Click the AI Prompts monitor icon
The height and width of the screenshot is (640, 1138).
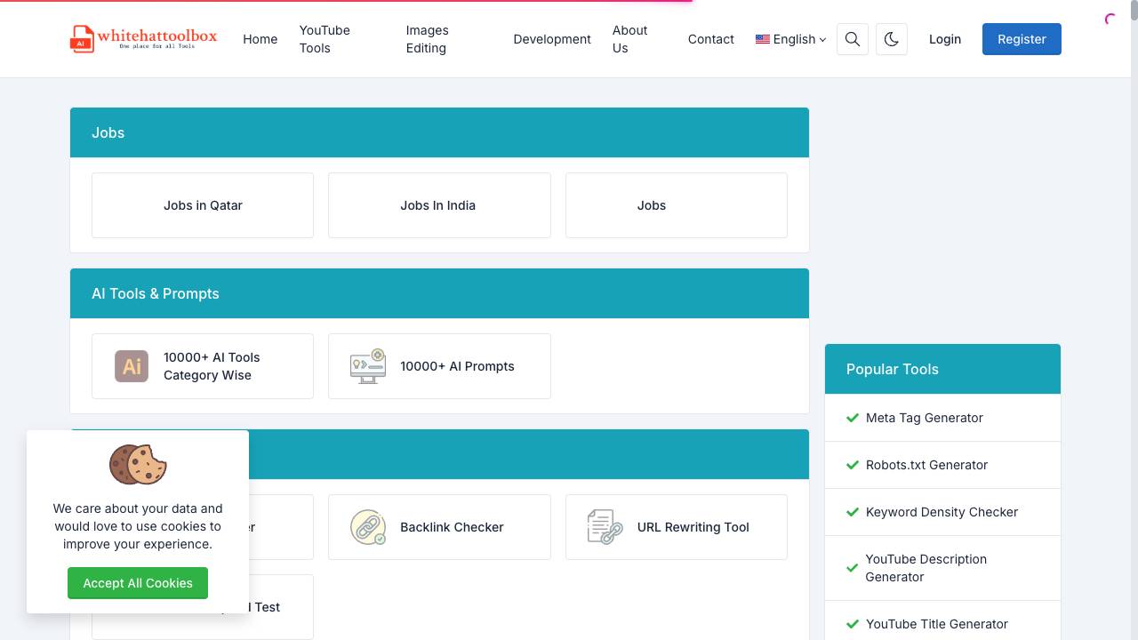368,366
